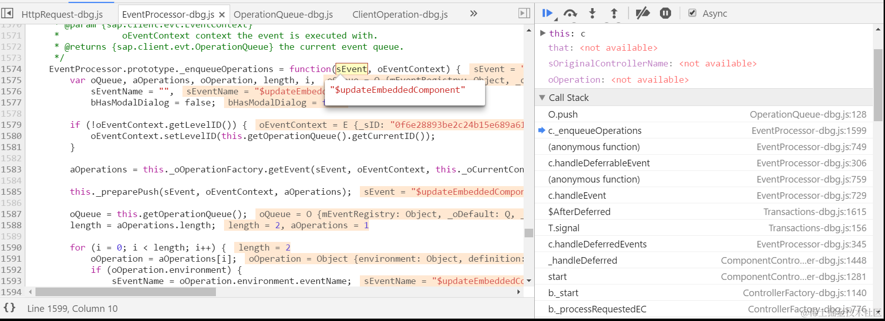Select anonymous function frame at line 749
This screenshot has height=321, width=885.
click(x=704, y=147)
